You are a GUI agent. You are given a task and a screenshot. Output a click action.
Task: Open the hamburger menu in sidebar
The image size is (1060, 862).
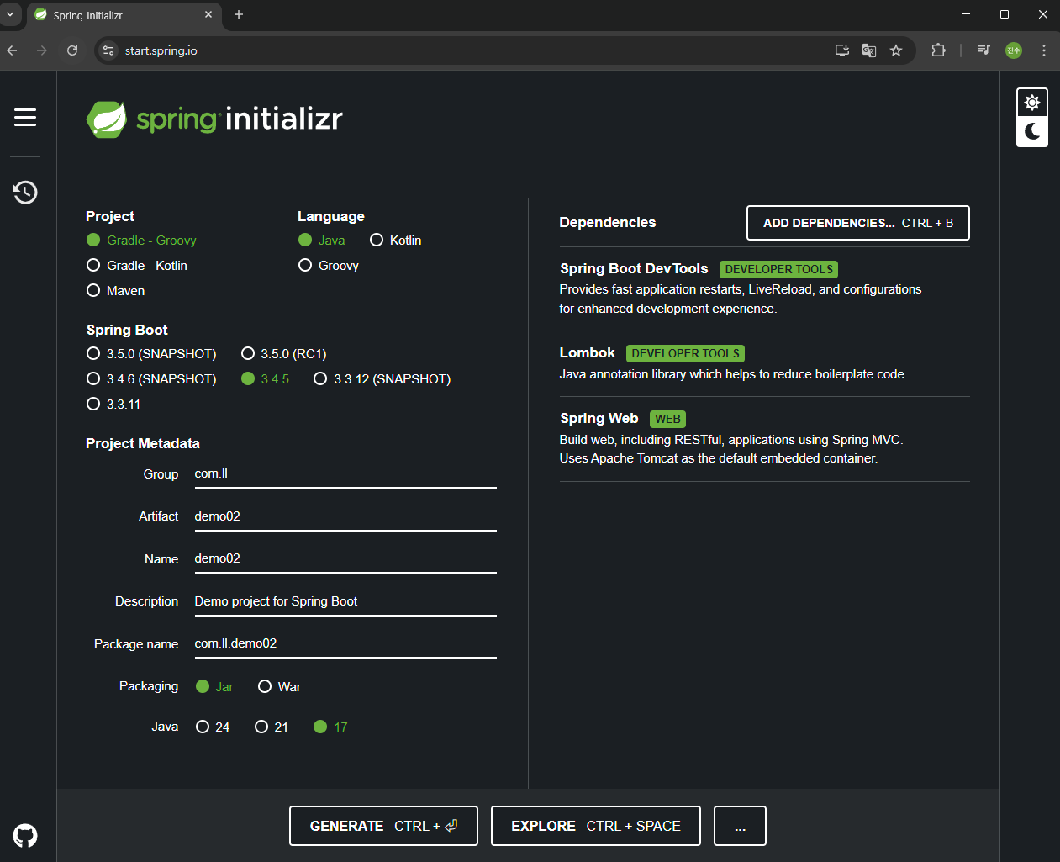[x=25, y=118]
